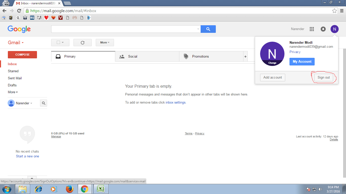Open the chat contact search magnifier
This screenshot has width=346, height=194.
[43, 103]
